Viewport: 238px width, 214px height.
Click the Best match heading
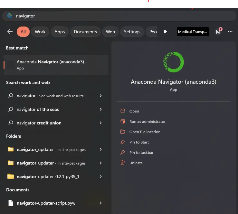[17, 48]
